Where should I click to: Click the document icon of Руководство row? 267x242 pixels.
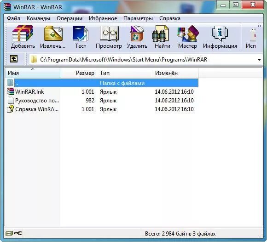11,100
